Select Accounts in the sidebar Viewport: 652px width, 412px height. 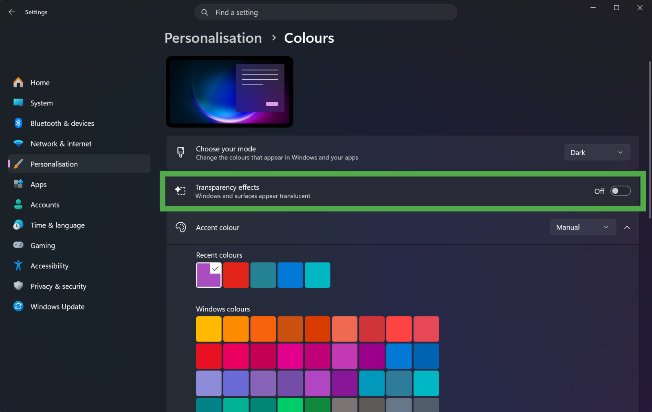79,205
